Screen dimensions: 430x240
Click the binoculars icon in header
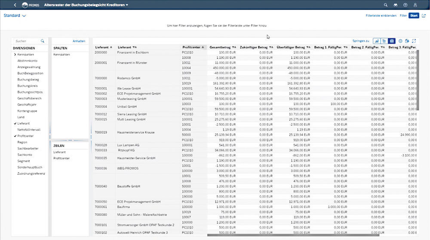pos(395,5)
